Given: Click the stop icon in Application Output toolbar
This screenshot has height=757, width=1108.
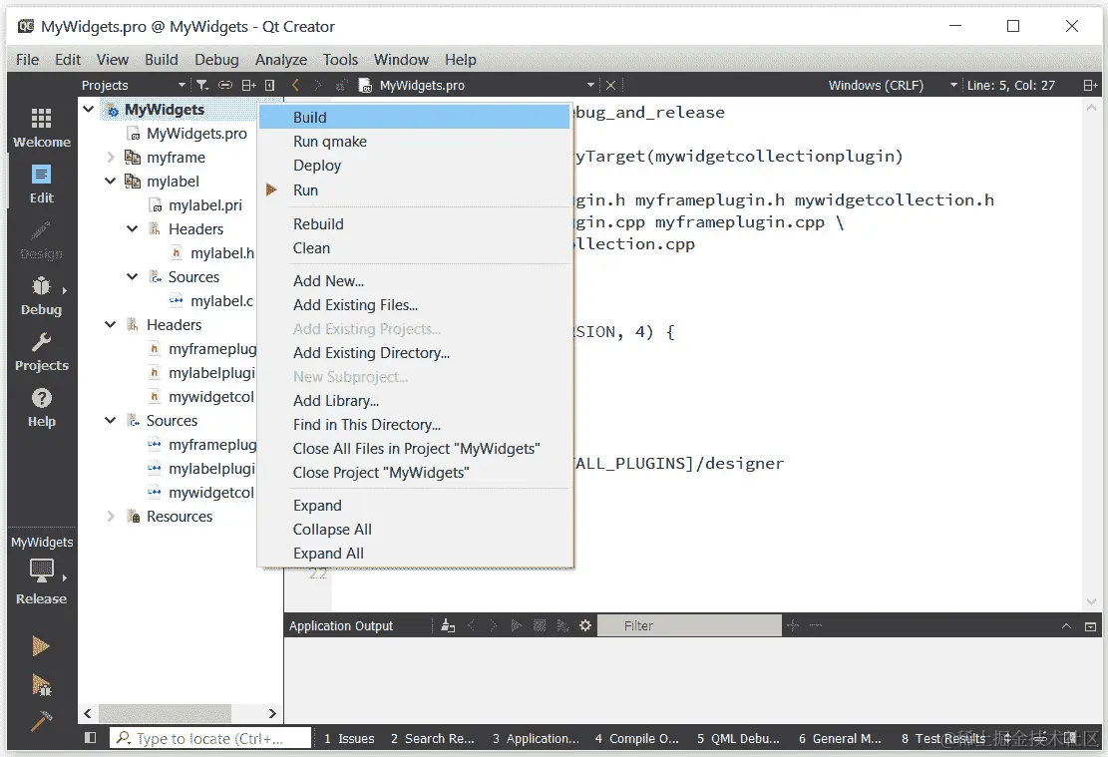Looking at the screenshot, I should 540,625.
